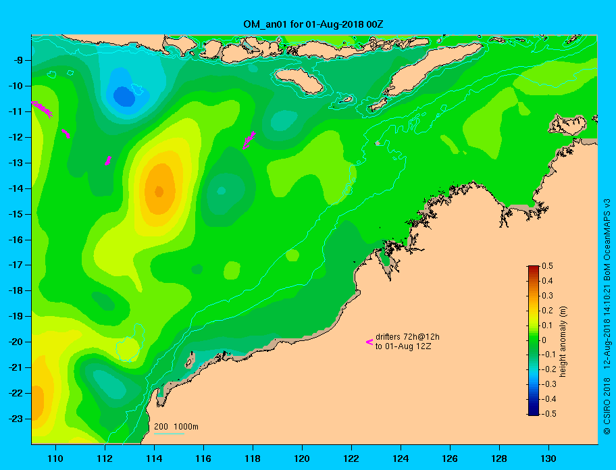Image resolution: width=616 pixels, height=470 pixels.
Task: Click the latitude axis label '-20'
Action: tap(16, 342)
